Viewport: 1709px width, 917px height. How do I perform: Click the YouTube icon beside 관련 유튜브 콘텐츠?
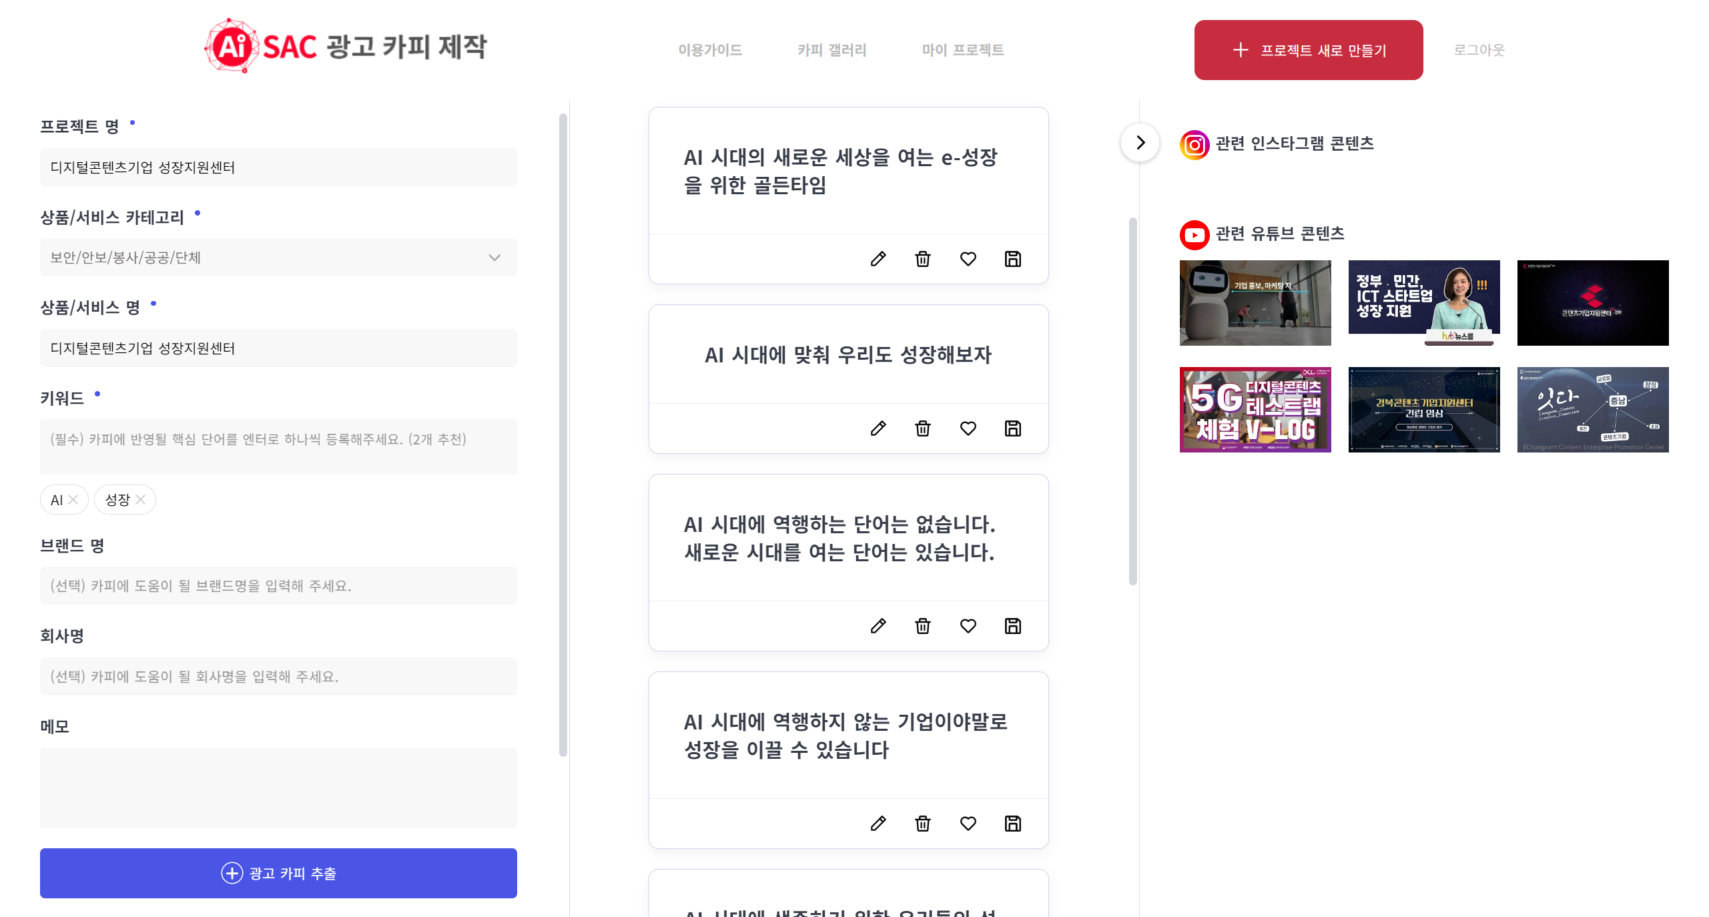tap(1194, 235)
